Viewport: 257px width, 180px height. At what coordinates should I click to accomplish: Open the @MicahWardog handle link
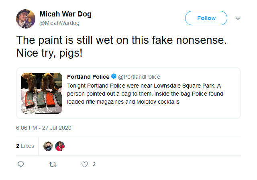pyautogui.click(x=59, y=23)
